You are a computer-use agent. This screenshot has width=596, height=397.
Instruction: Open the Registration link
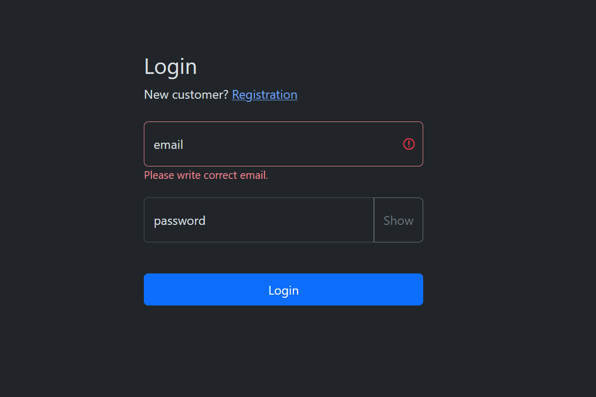264,95
